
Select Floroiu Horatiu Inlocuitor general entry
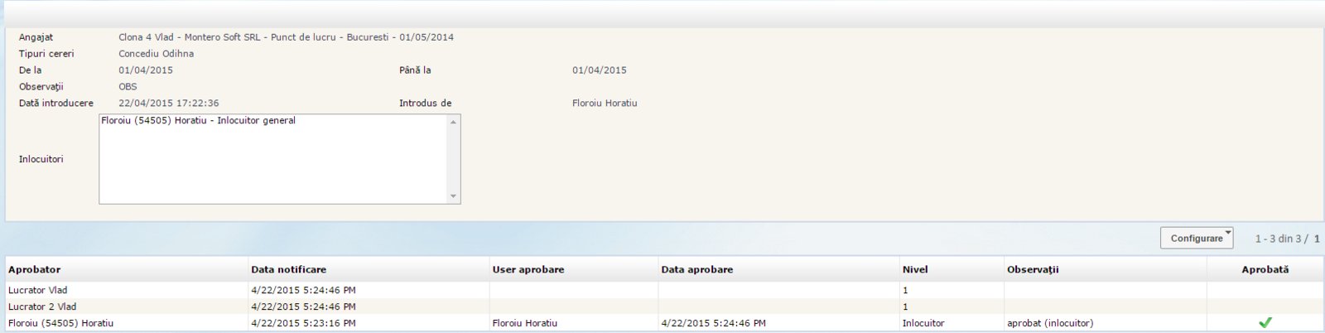198,121
